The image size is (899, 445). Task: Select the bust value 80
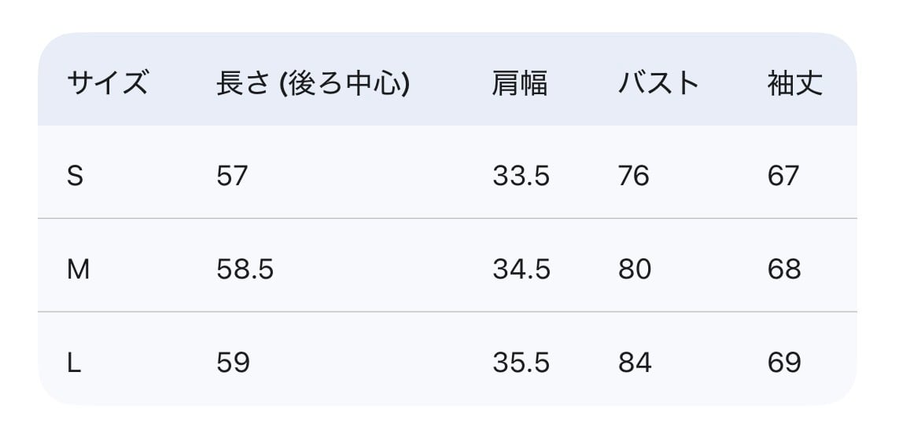point(634,269)
